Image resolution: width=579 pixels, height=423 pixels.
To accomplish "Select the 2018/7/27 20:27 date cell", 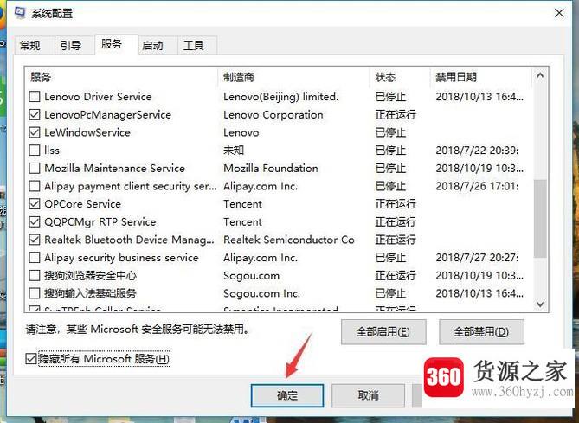I will pos(477,258).
